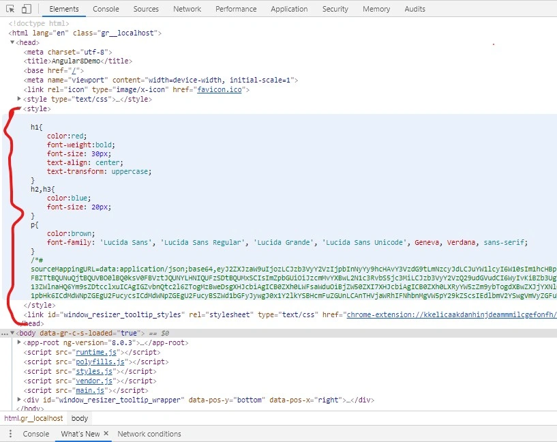The width and height of the screenshot is (557, 442).
Task: Expand the window_resizer_tooltip_wrapper div
Action: pos(20,400)
